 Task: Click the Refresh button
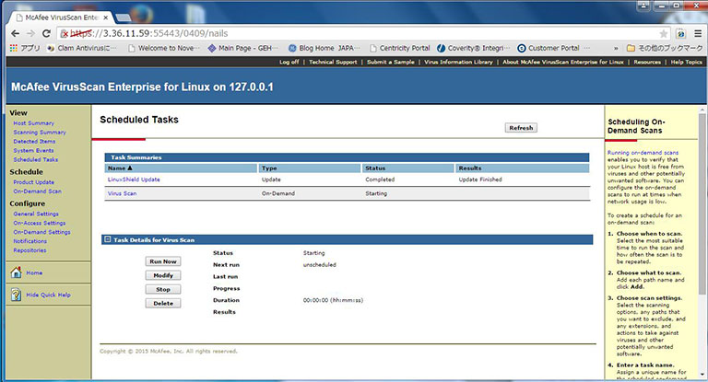pos(520,128)
